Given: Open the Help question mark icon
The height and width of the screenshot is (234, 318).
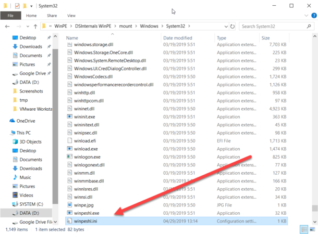Looking at the screenshot, I should 314,16.
